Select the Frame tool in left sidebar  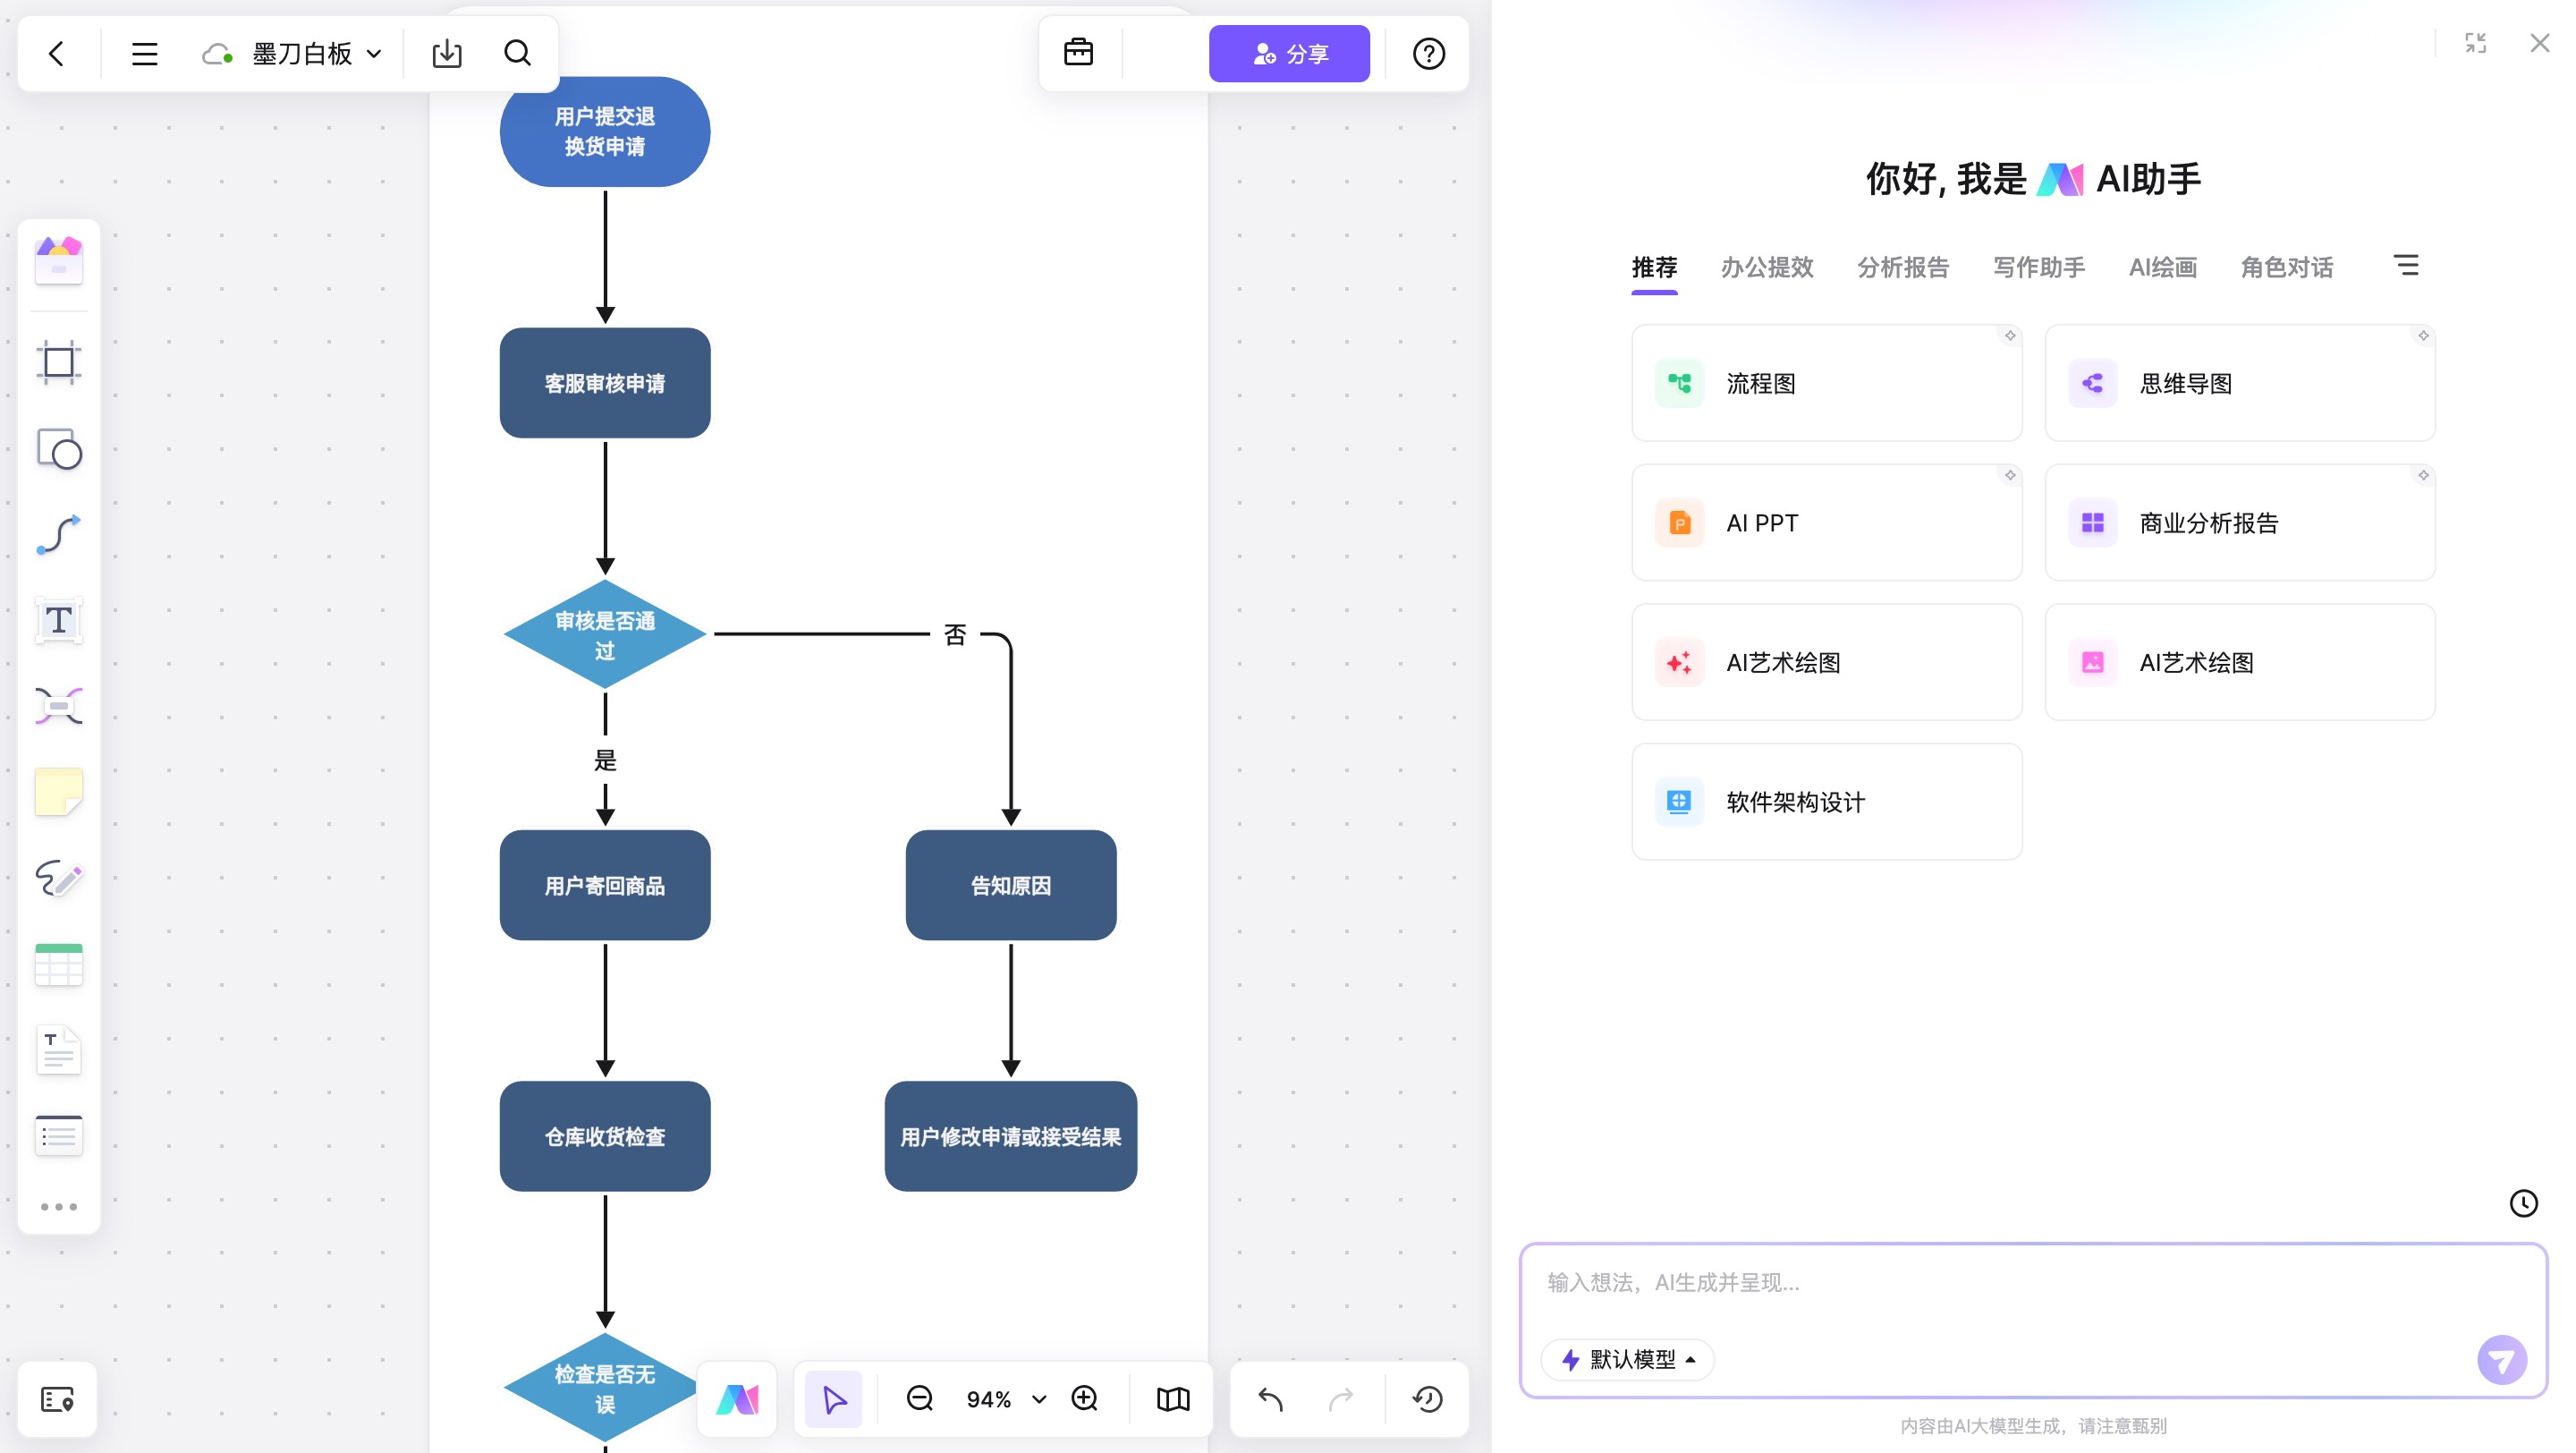pos(58,362)
